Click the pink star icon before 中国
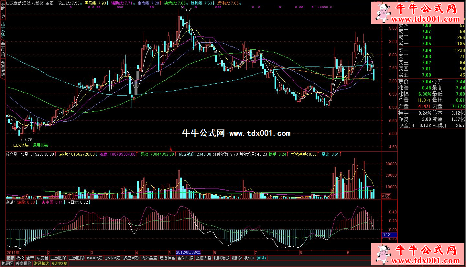466x267 pixels. click(43, 202)
